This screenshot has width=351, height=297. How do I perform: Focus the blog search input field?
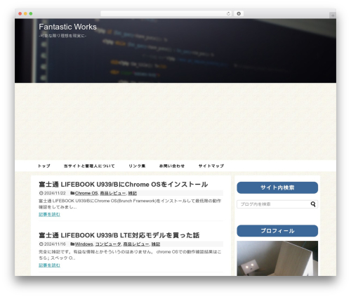(277, 204)
